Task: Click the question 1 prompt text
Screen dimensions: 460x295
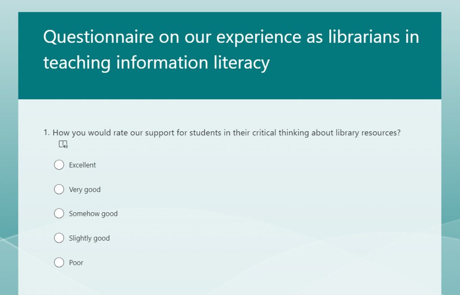Action: tap(226, 133)
